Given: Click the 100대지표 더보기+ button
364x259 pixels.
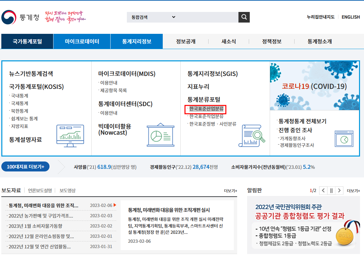Looking at the screenshot, I should [25, 167].
